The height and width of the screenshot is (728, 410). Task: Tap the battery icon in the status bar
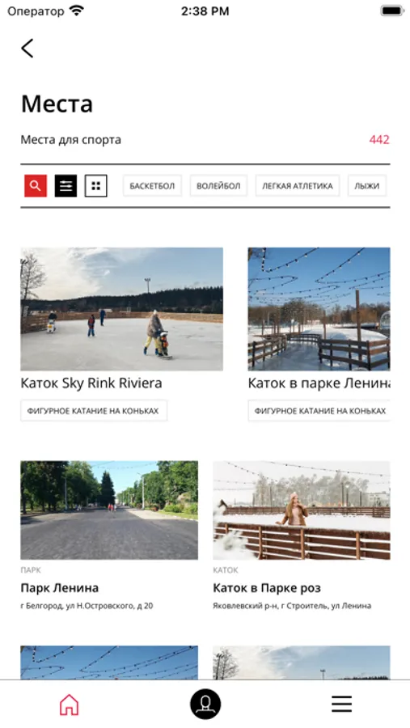coord(392,11)
